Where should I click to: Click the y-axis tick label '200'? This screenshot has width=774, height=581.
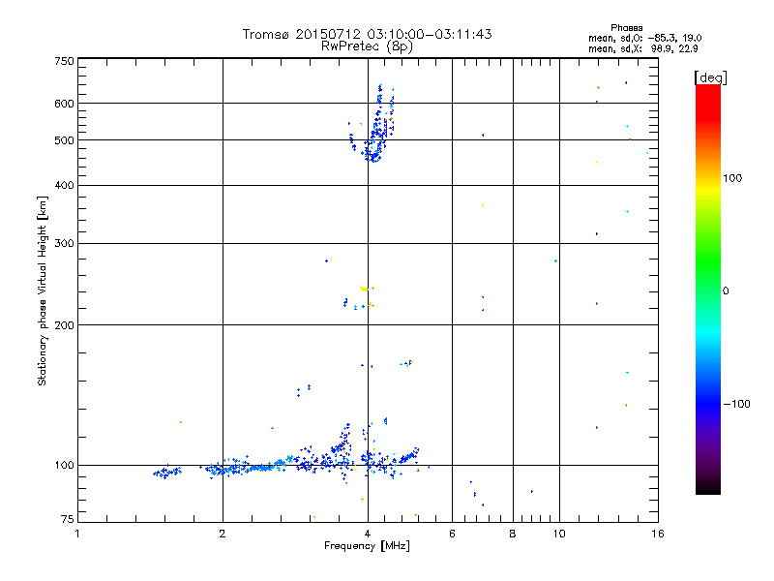point(64,325)
